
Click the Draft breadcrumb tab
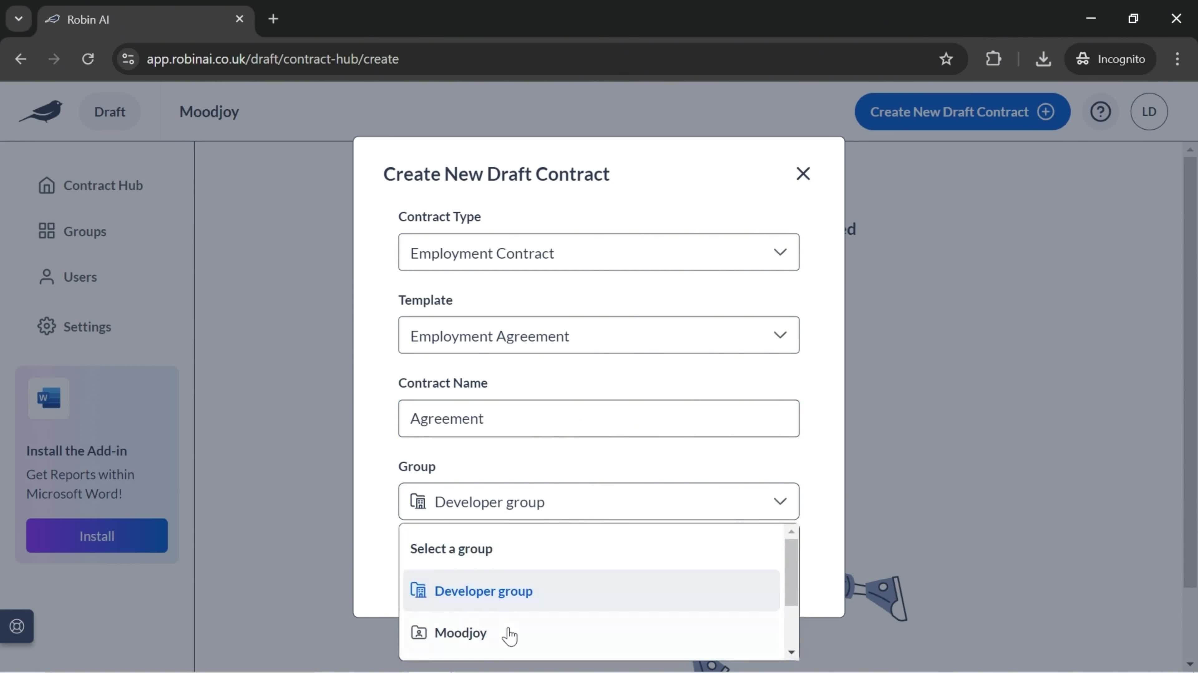[x=110, y=111]
